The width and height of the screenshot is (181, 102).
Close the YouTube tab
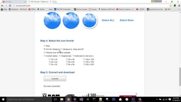click(x=25, y=2)
